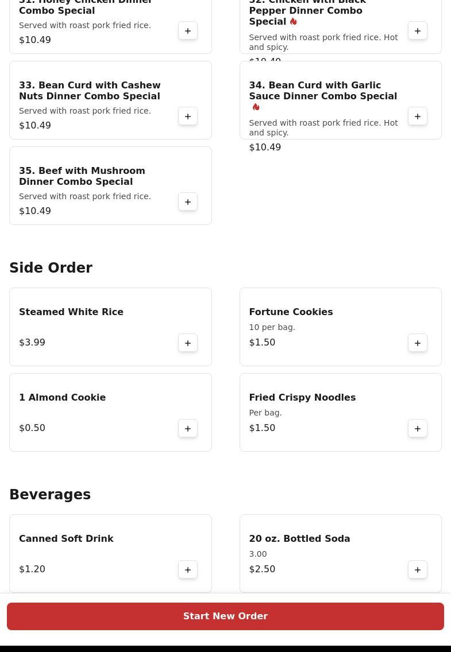The image size is (451, 652).
Task: Add Bean Curd with Garlic Sauce
Action: point(418,117)
